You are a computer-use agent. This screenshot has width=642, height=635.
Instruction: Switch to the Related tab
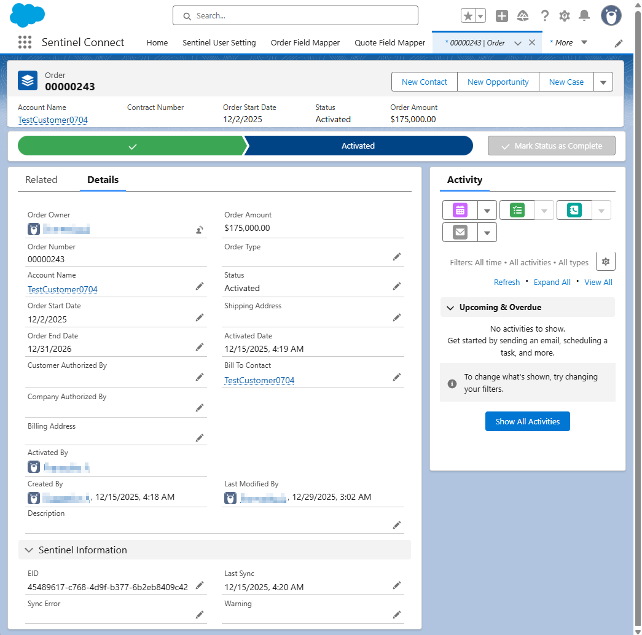point(41,180)
